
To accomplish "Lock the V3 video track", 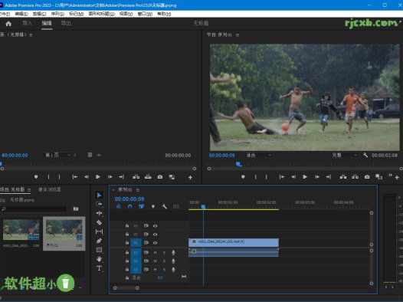I will (x=127, y=225).
